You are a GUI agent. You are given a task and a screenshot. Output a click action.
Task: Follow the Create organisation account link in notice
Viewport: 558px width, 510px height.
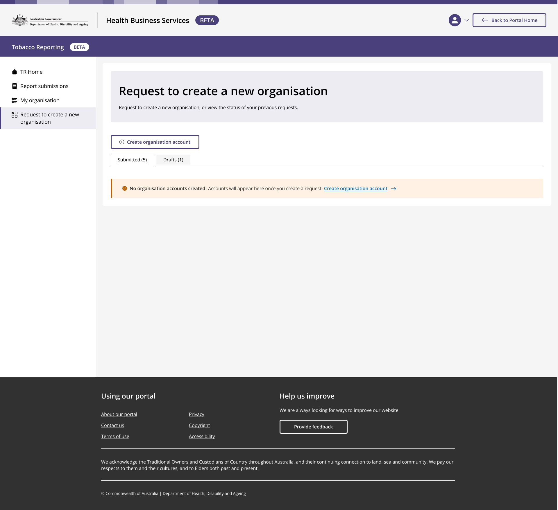click(x=355, y=188)
